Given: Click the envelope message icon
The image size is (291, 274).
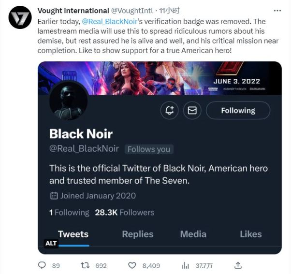Looking at the screenshot, I should tap(192, 110).
